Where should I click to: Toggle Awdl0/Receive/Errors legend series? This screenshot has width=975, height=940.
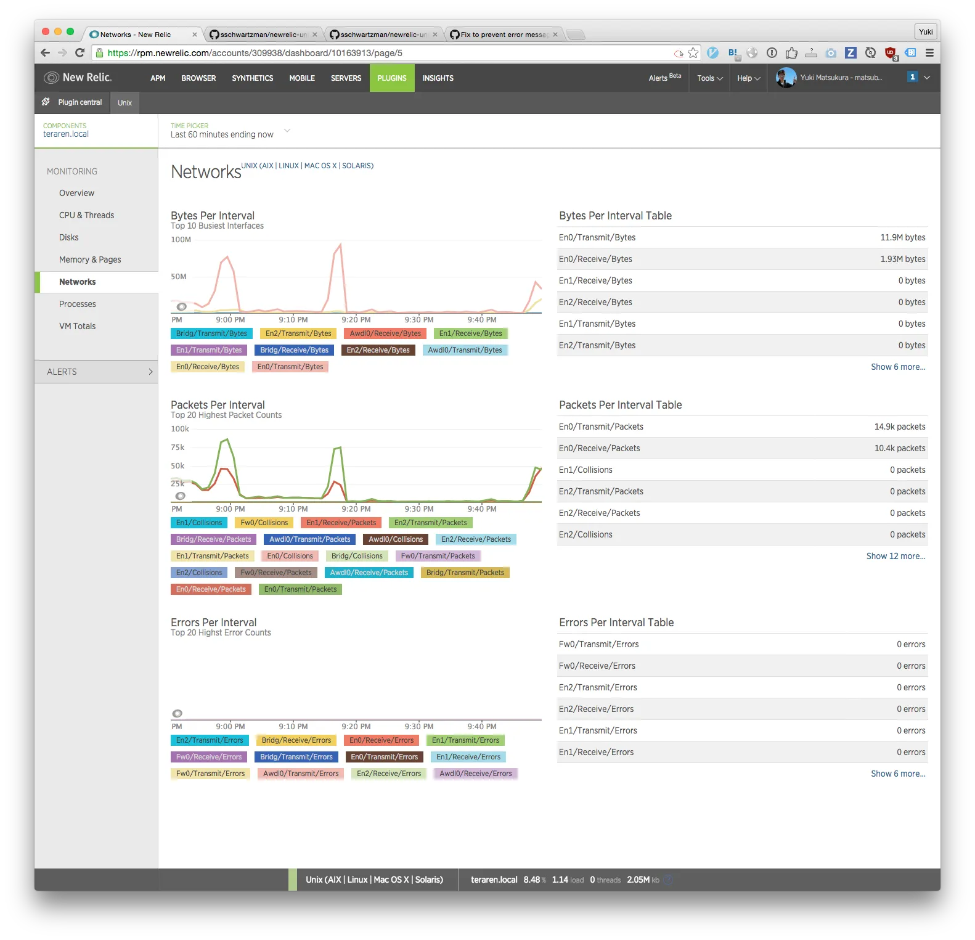[x=476, y=774]
